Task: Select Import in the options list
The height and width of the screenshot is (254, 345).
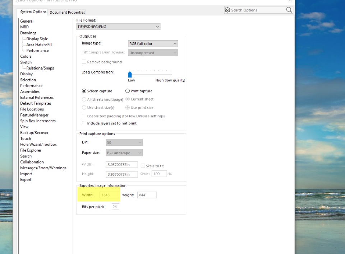Action: click(x=26, y=174)
